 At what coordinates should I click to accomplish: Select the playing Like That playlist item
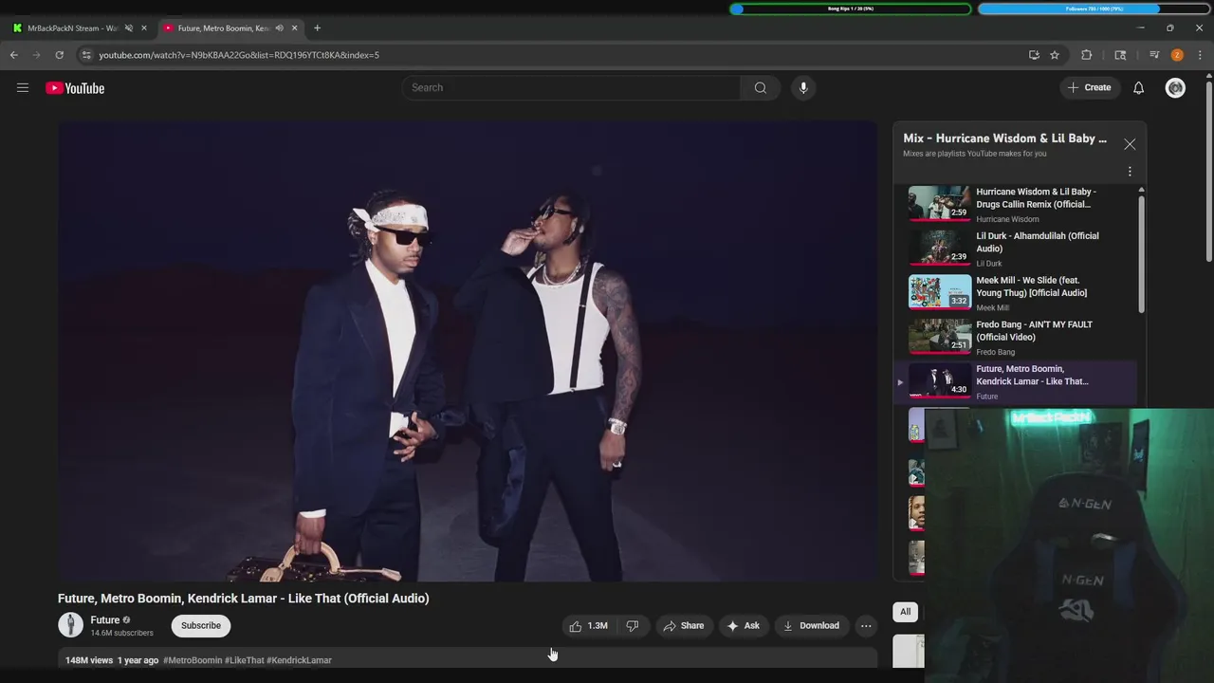click(1015, 382)
